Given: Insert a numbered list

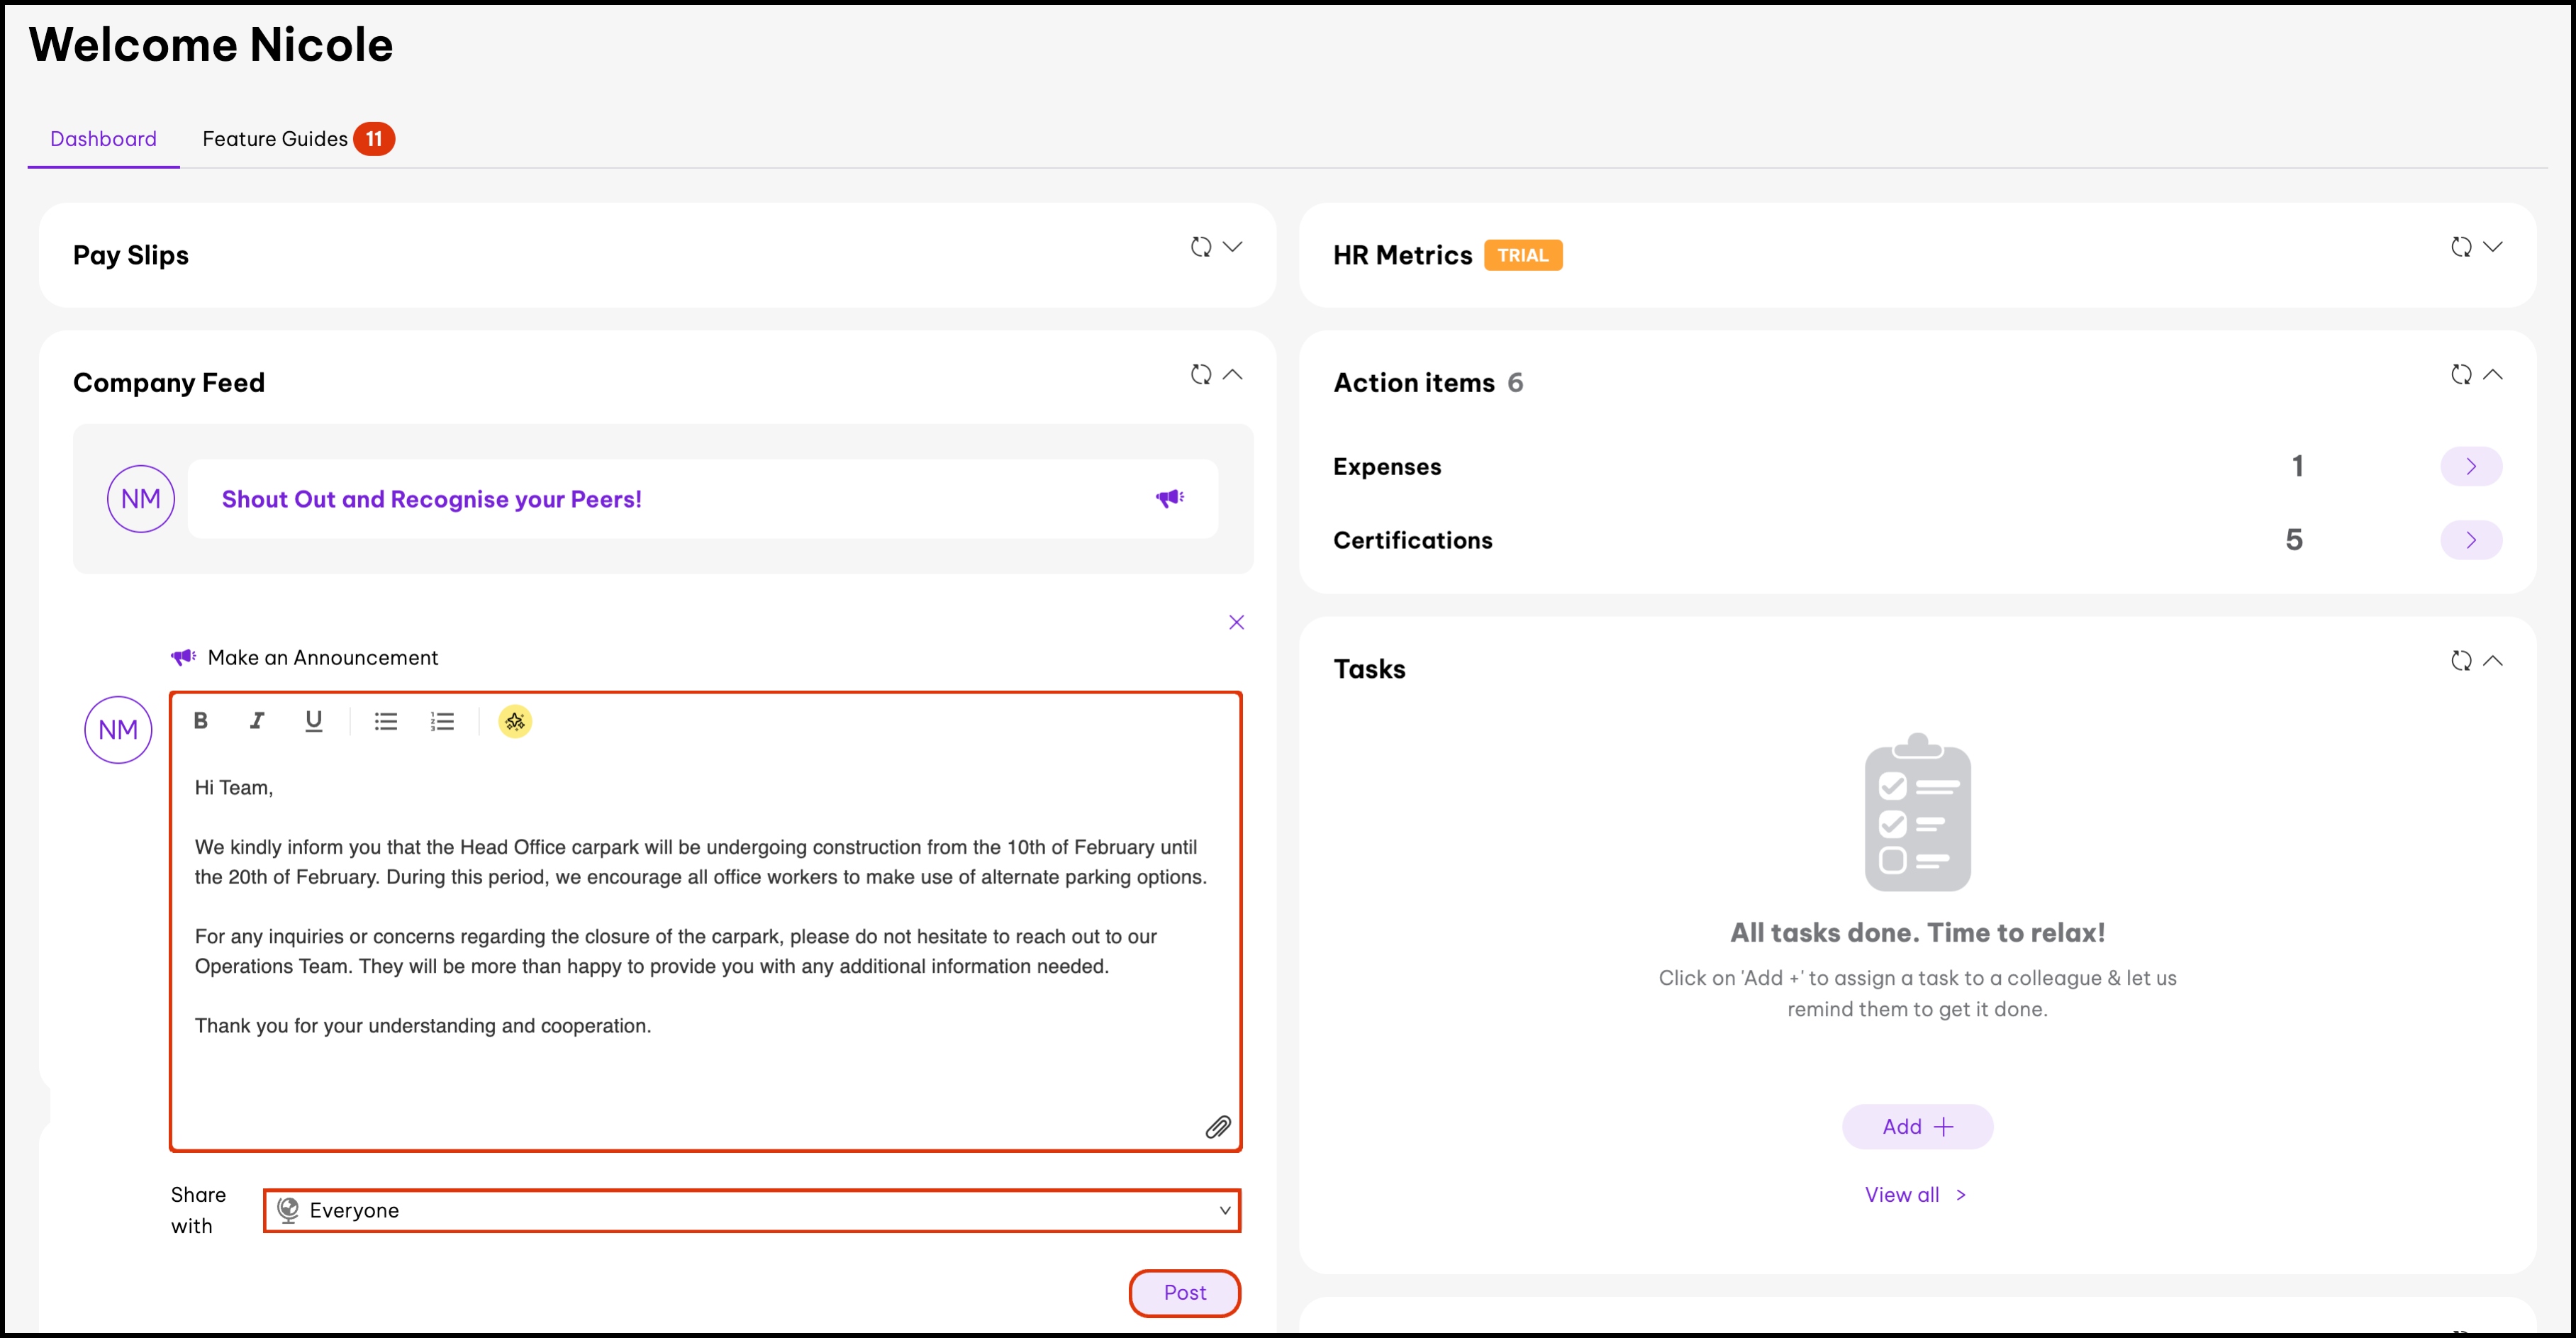Looking at the screenshot, I should (442, 721).
